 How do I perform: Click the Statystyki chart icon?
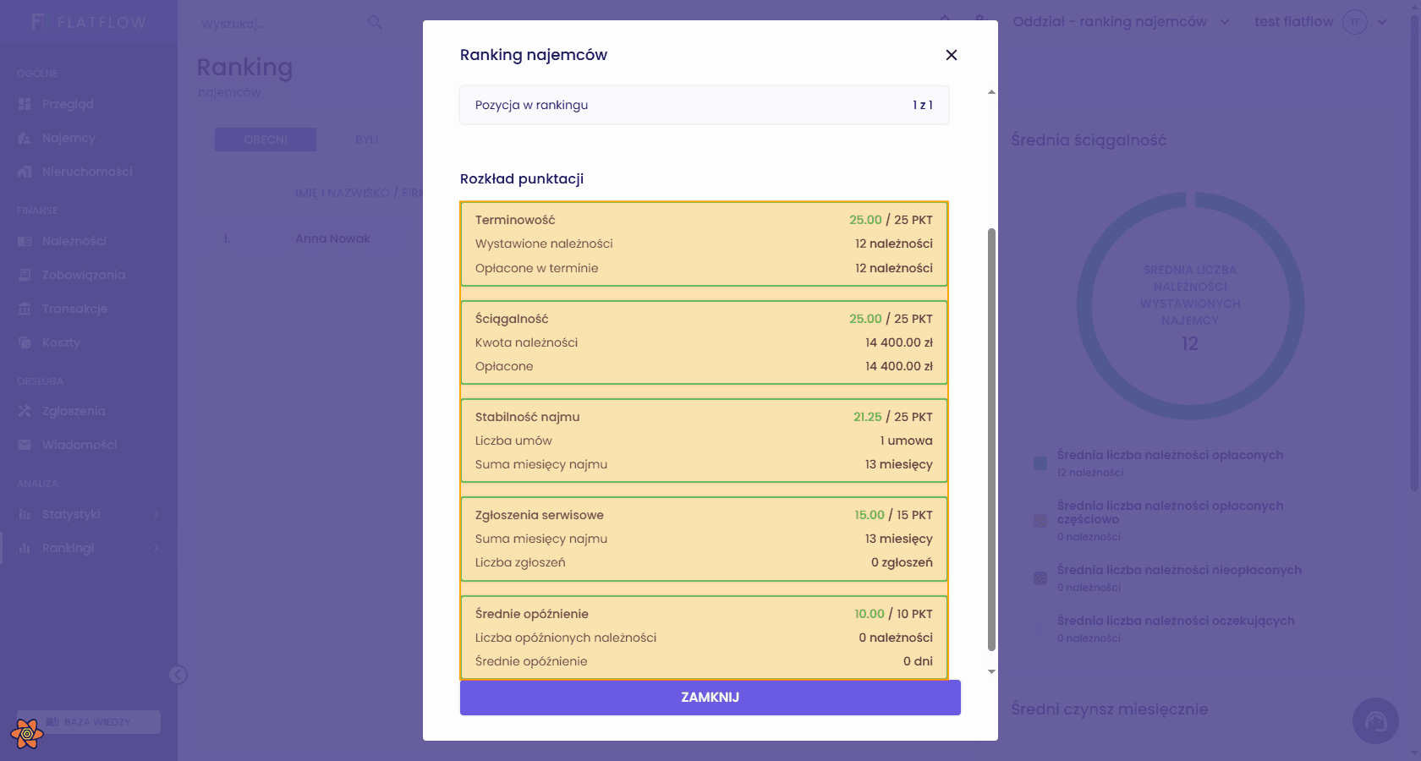coord(25,514)
